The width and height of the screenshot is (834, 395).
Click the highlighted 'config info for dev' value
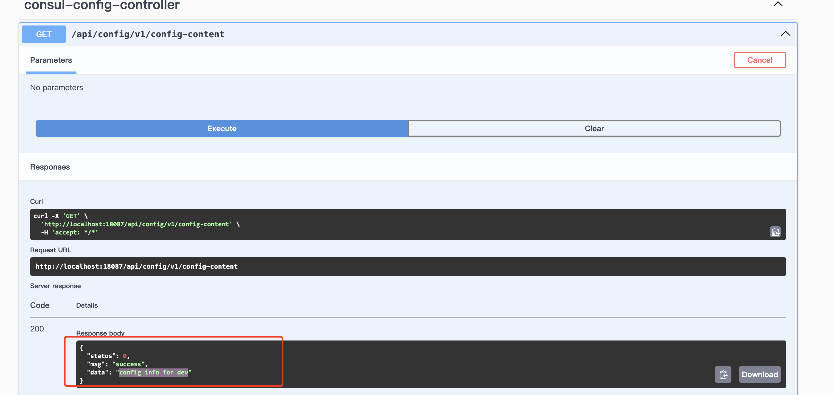[x=154, y=372]
